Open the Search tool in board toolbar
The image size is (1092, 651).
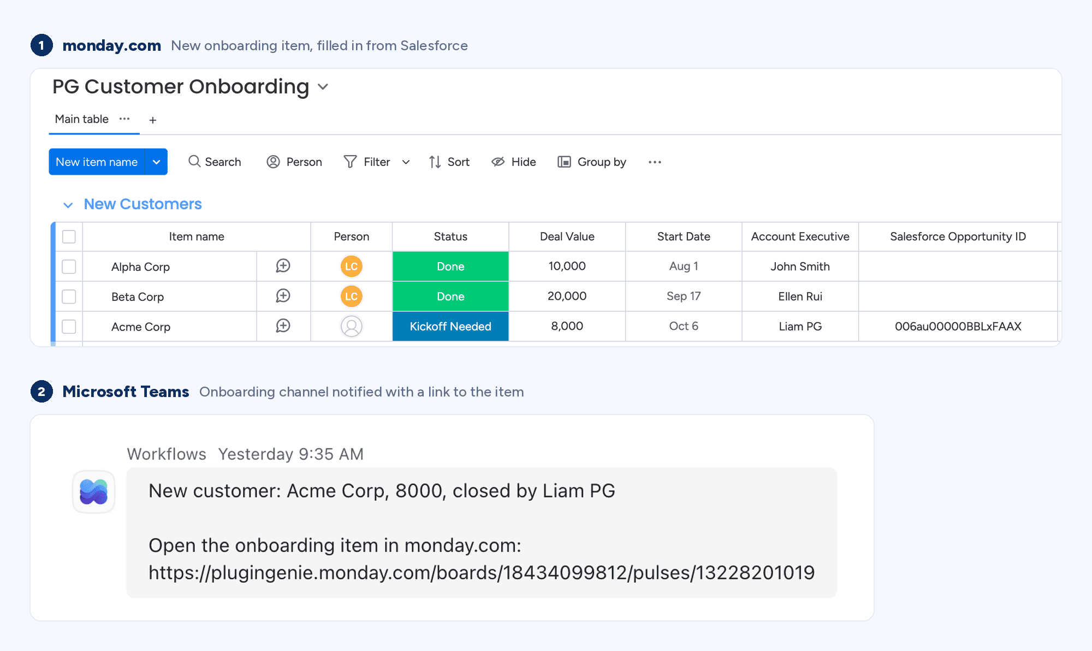(x=215, y=162)
